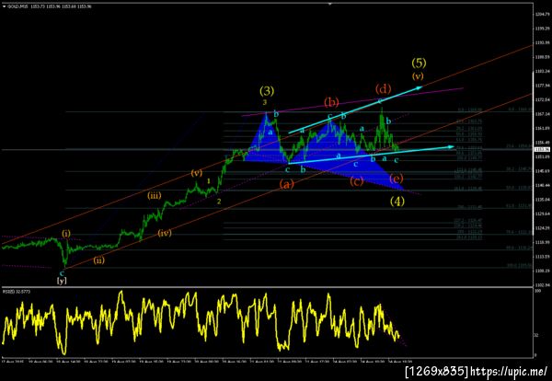Select the orange (iv) wave label

click(x=164, y=233)
